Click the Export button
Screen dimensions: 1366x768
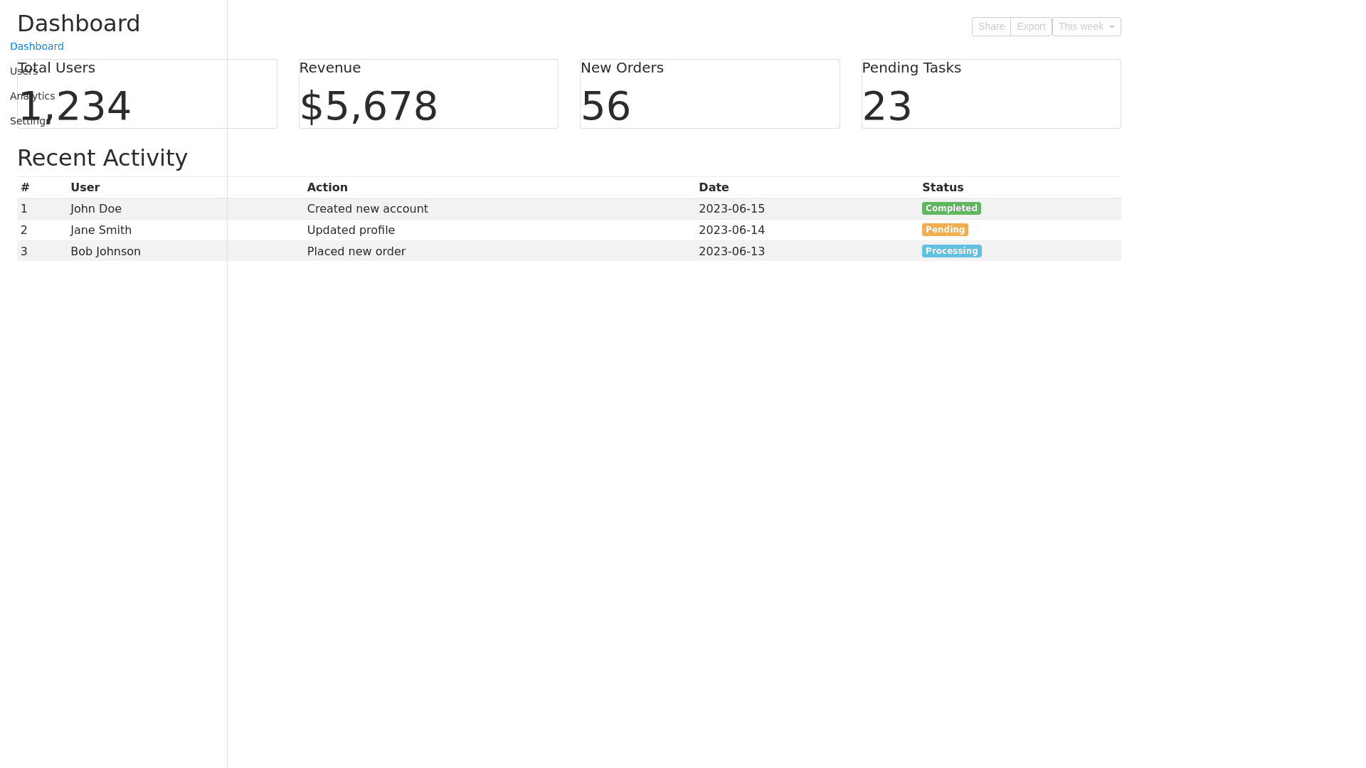pos(1030,26)
